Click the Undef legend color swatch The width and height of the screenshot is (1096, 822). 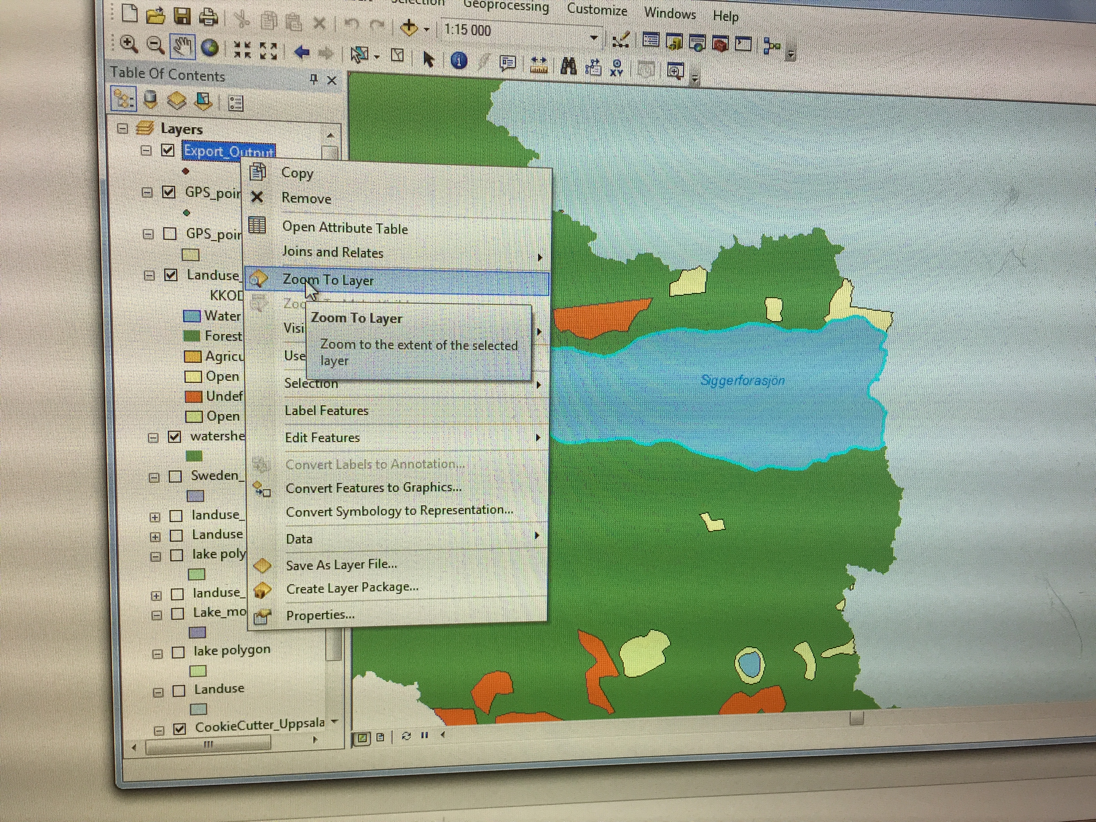point(193,396)
